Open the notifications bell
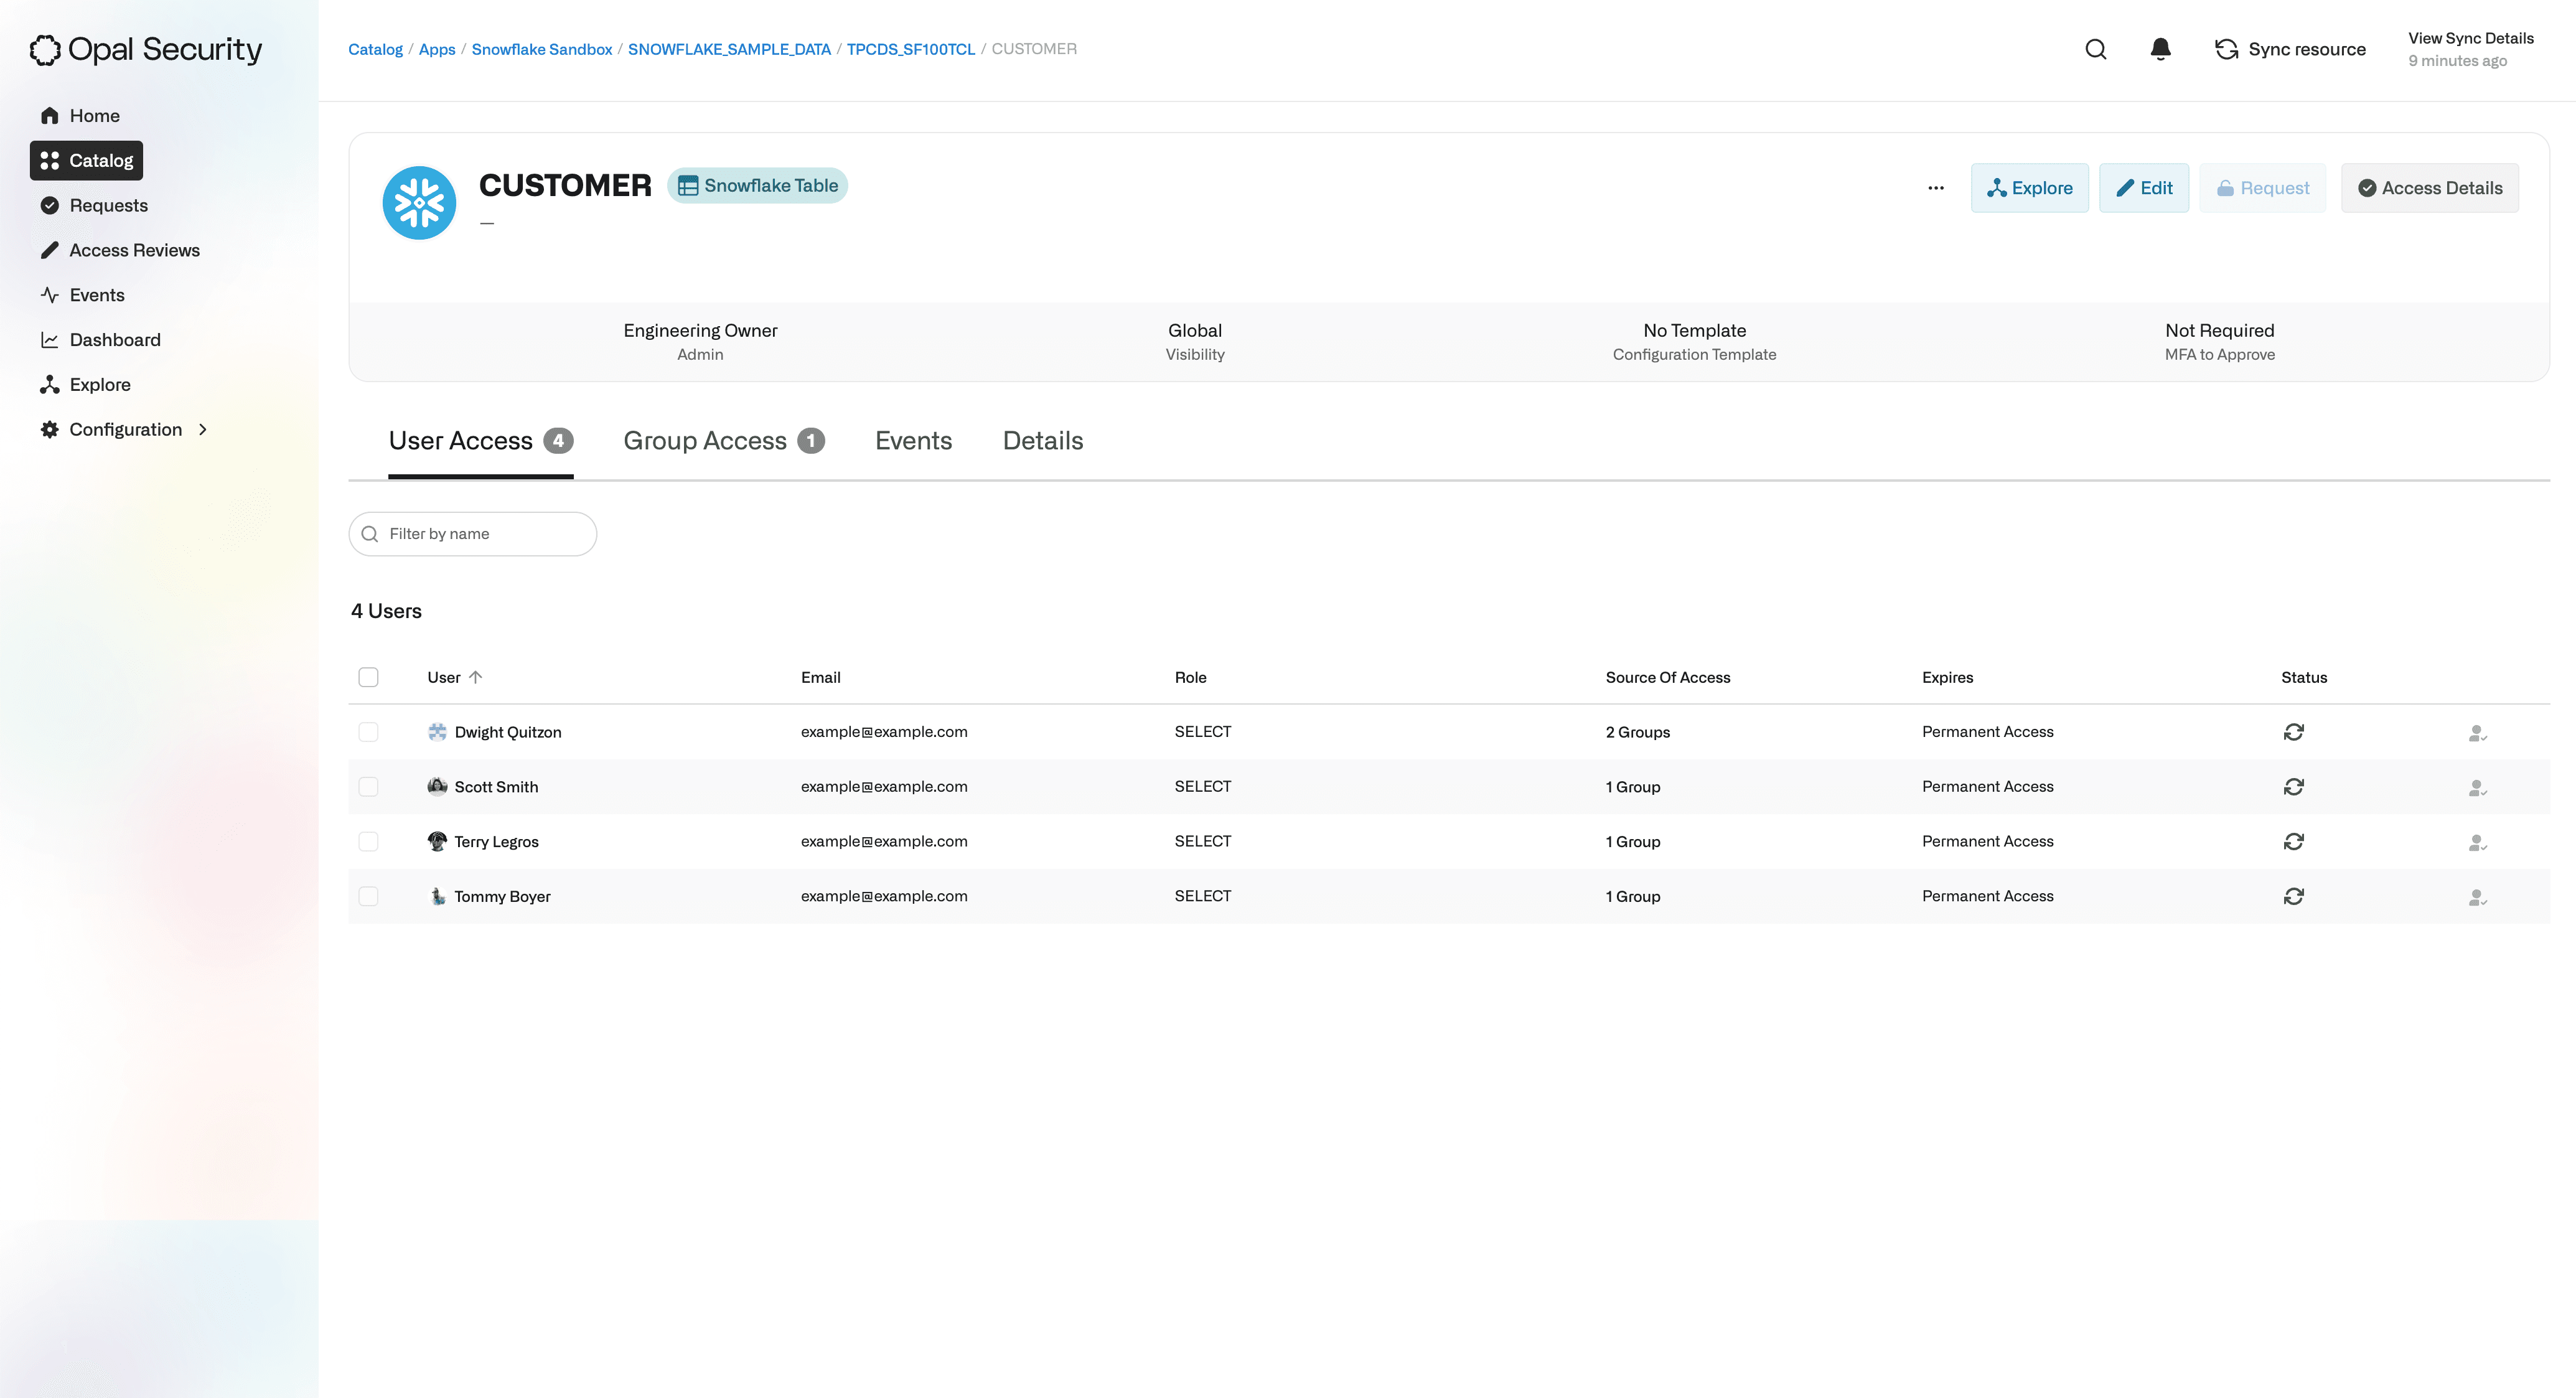Screen dimensions: 2576x1398 pyautogui.click(x=2160, y=49)
